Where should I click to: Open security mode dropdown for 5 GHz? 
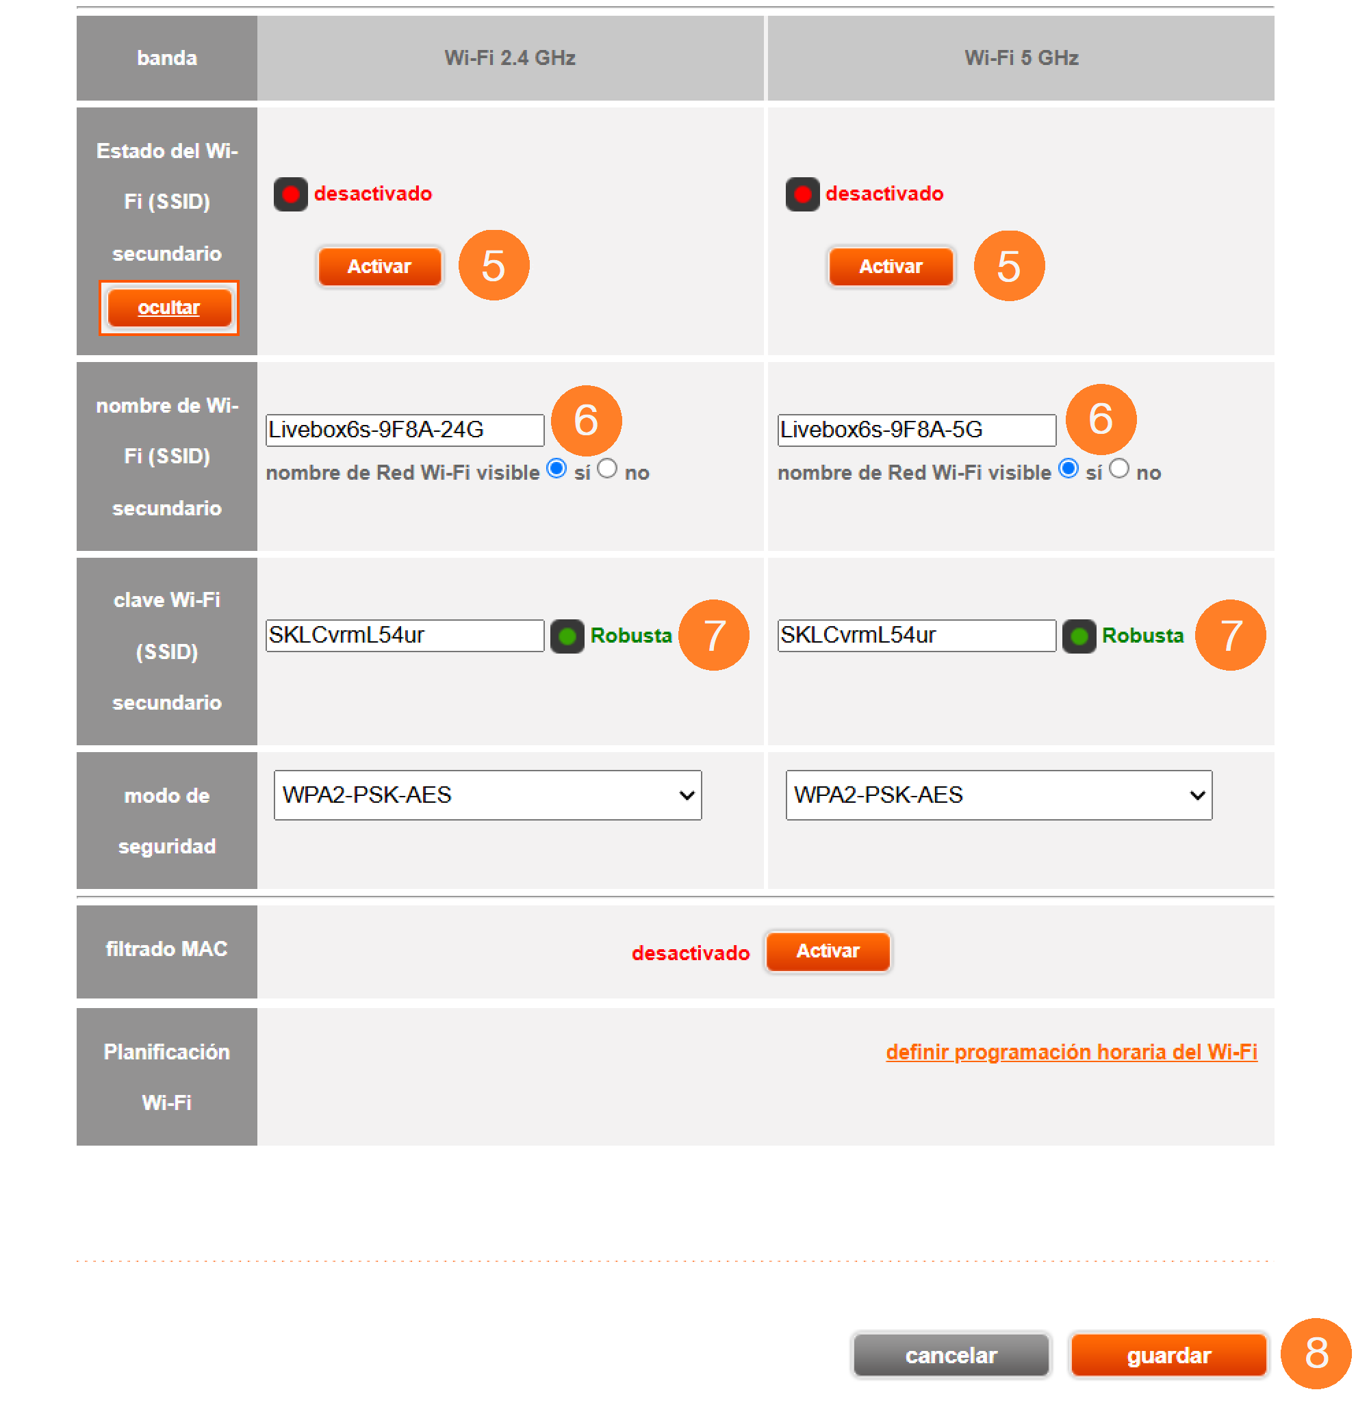[x=998, y=795]
